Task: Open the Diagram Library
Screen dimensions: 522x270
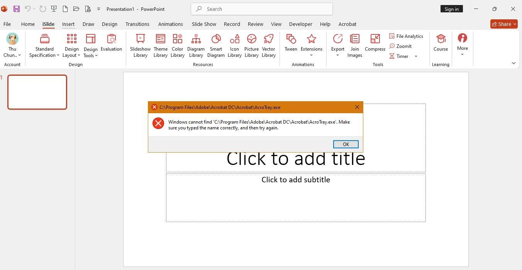Action: point(196,46)
